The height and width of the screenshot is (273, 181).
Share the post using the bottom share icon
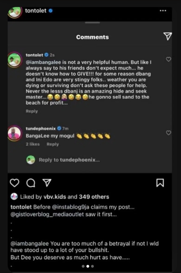47,183
